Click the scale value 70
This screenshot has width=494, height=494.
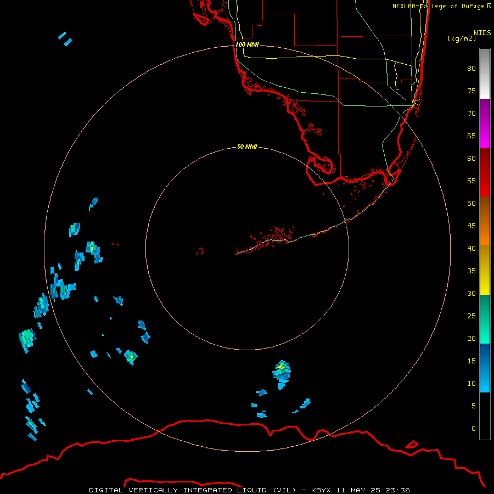pyautogui.click(x=471, y=114)
